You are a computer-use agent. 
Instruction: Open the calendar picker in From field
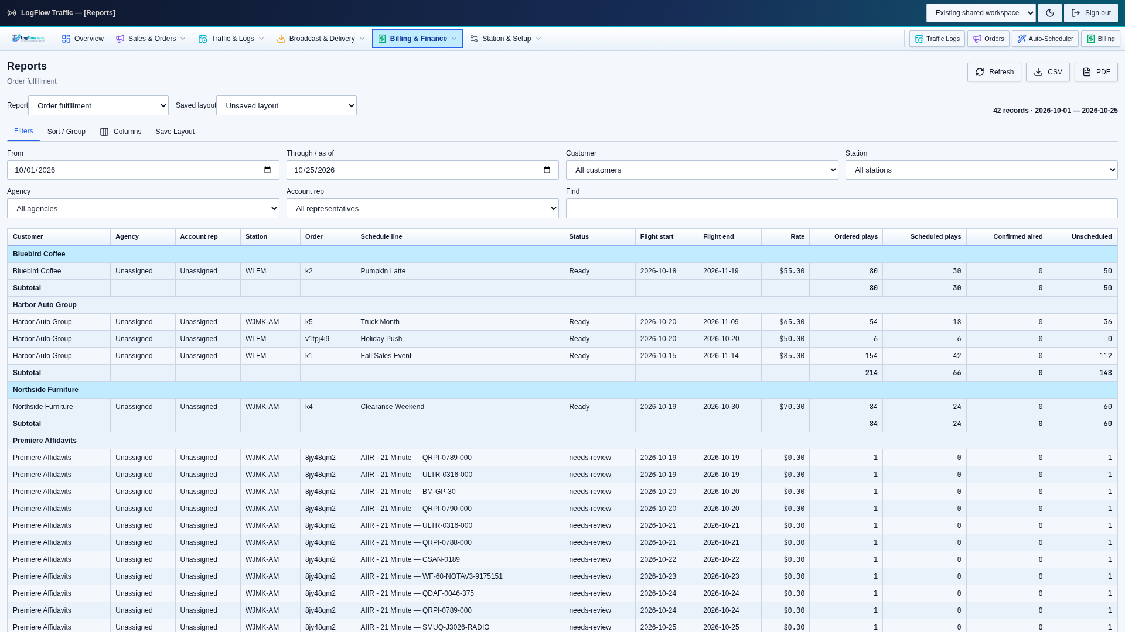coord(267,170)
